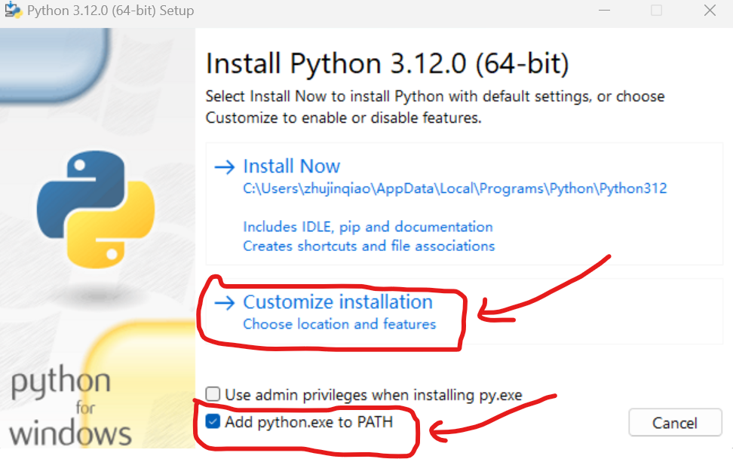Click the Install Python 3.12.0 heading

coord(387,63)
